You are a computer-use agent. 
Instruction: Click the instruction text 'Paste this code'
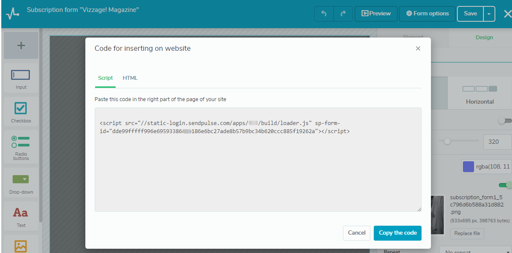160,99
